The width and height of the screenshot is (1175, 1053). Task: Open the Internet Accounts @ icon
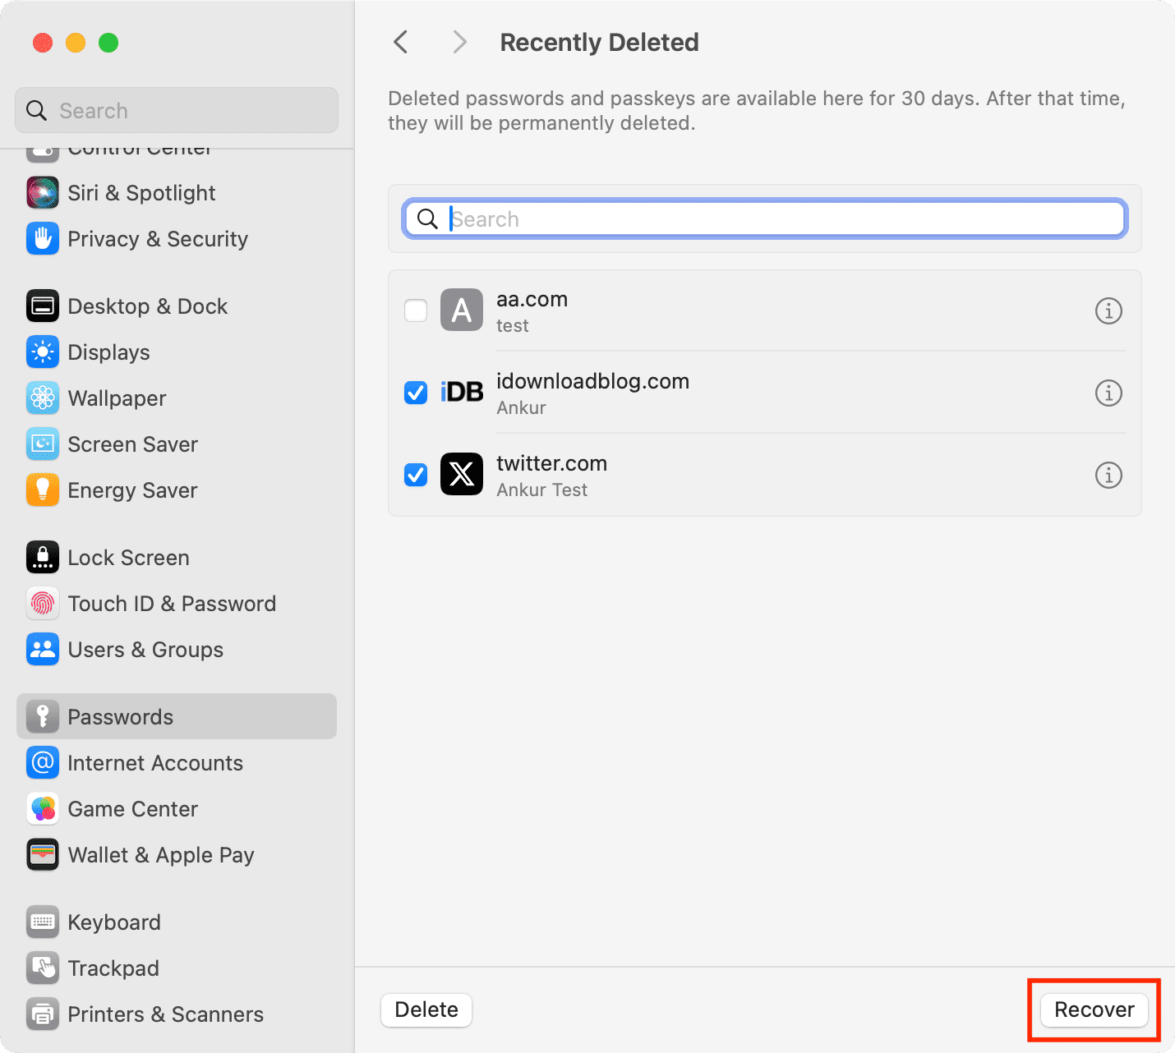(43, 763)
